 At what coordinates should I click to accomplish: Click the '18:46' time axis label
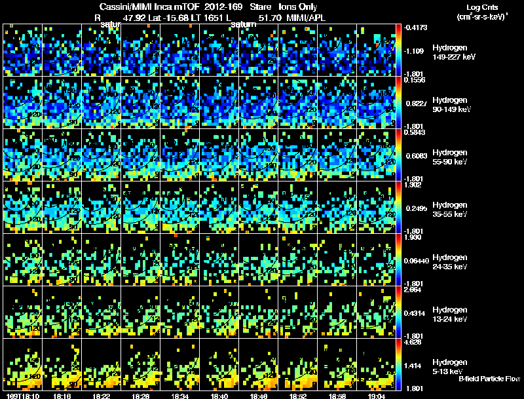point(258,396)
